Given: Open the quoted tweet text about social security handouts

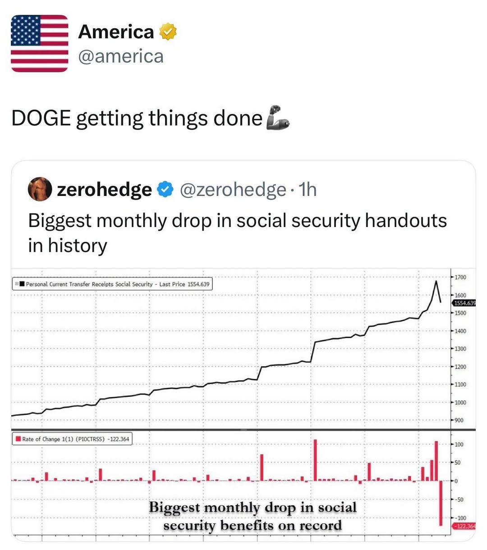Looking at the screenshot, I should pyautogui.click(x=237, y=233).
